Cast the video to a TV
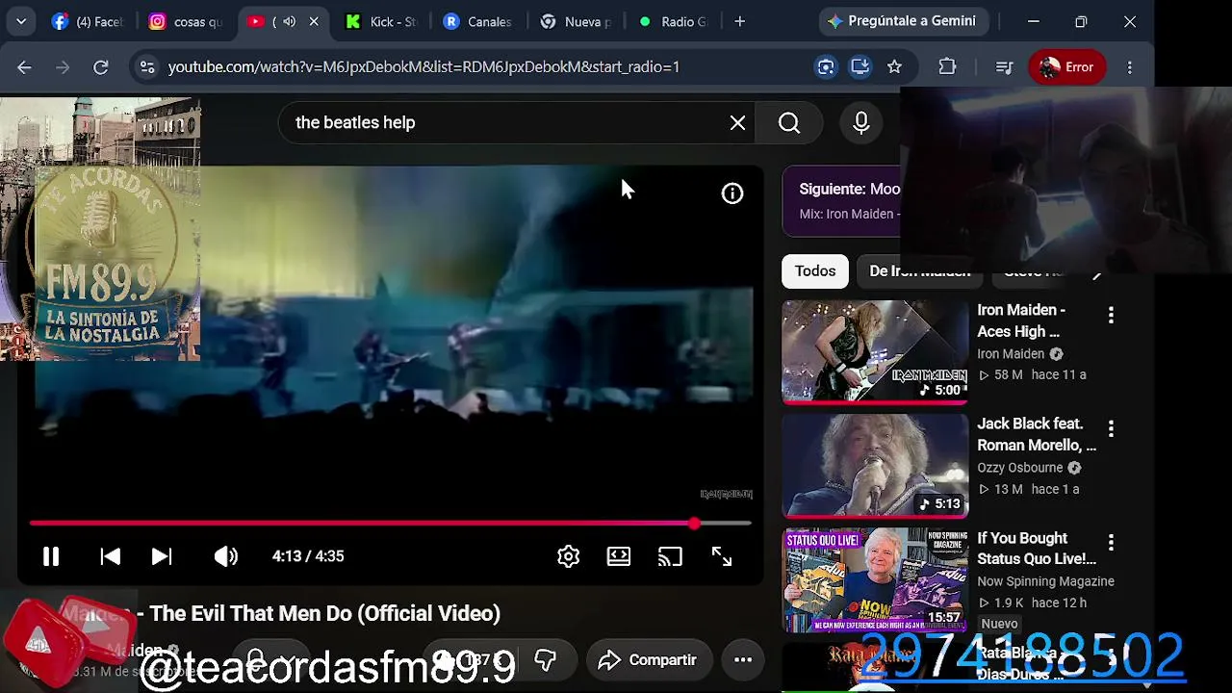 click(x=670, y=556)
